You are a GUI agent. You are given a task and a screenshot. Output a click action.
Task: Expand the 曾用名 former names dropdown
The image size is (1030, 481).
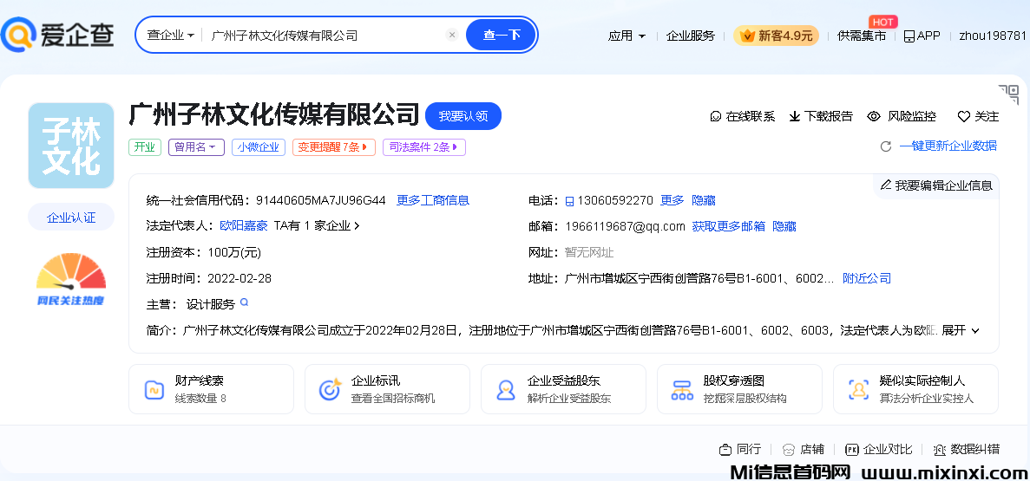(x=197, y=147)
